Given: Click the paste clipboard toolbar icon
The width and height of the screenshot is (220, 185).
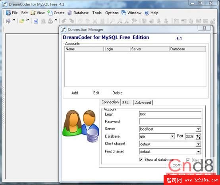Looking at the screenshot, I should click(102, 21).
